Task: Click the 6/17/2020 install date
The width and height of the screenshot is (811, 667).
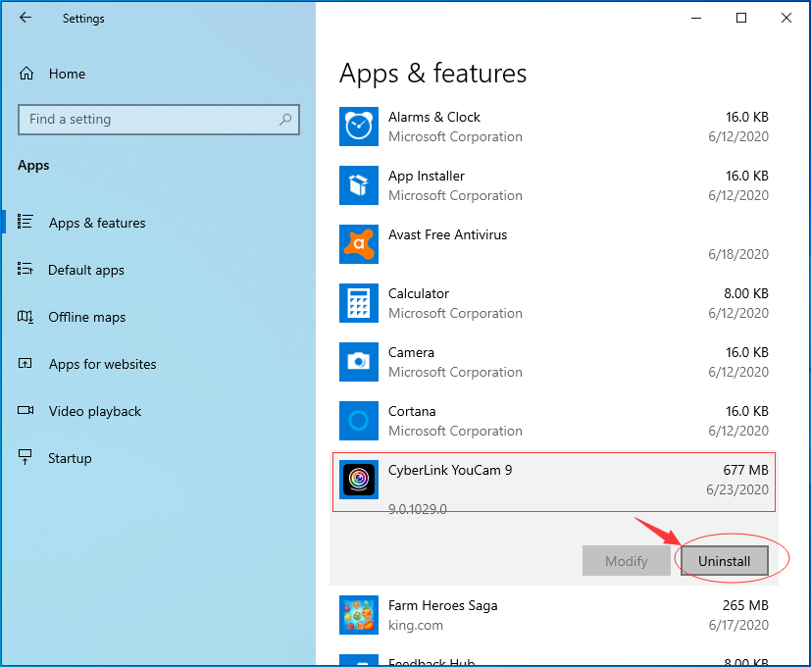Action: (x=738, y=625)
